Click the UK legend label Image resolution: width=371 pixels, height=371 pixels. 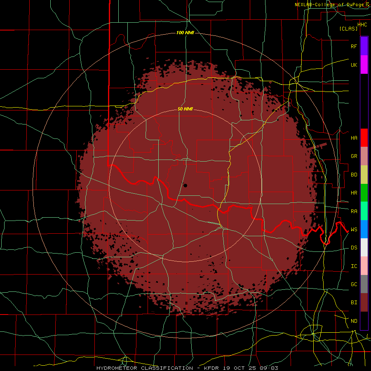coord(354,65)
